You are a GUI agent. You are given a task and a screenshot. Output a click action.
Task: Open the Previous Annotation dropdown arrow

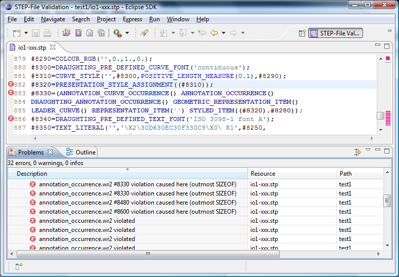click(192, 33)
